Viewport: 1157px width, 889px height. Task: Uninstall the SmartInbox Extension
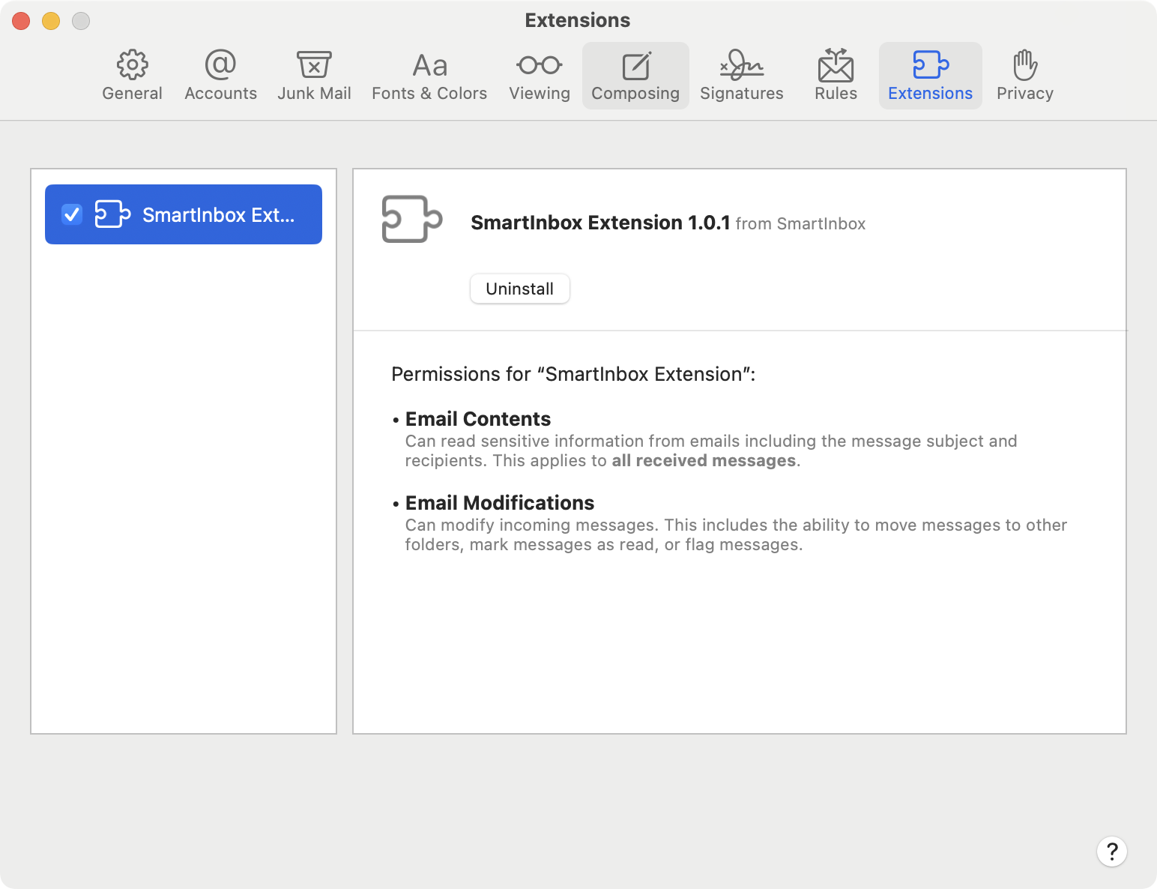[x=520, y=289]
